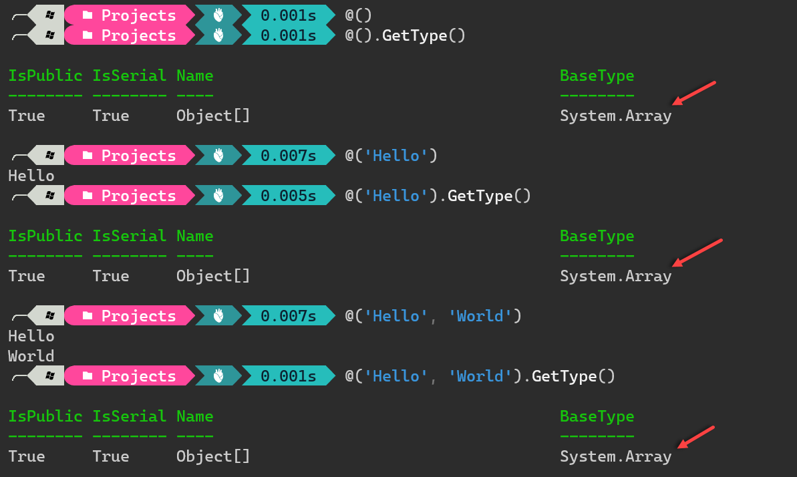Click the IsPublic header in the @().GetType() output
The width and height of the screenshot is (797, 477).
pos(45,75)
